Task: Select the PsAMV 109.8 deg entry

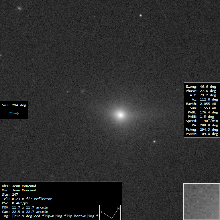Action: pos(202,134)
